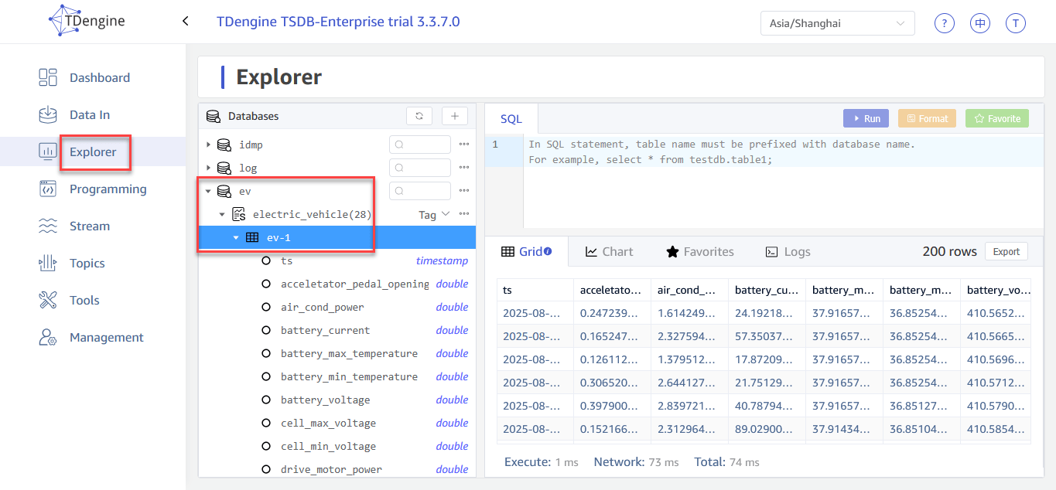
Task: Switch language using the 中 icon
Action: (980, 23)
